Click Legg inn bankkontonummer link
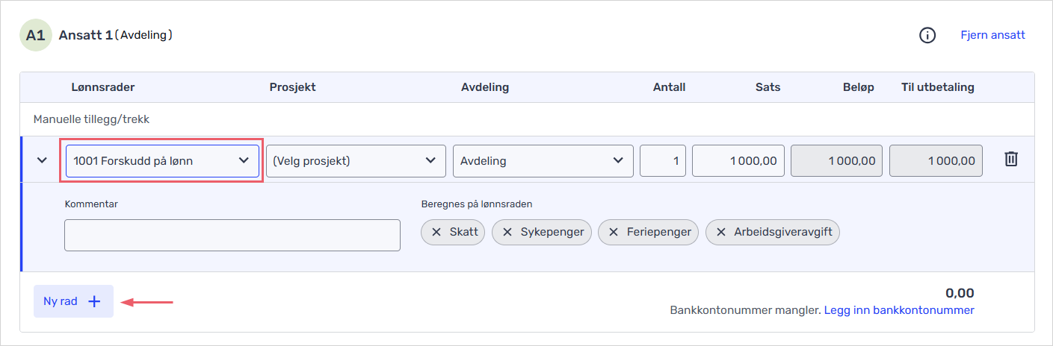 pos(899,310)
